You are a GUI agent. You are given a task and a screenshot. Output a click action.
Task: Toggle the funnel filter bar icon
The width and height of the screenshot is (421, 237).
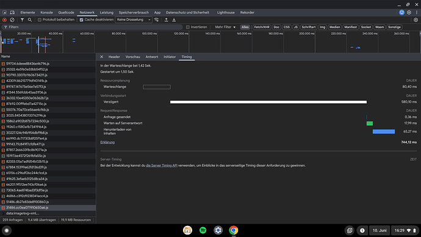(x=23, y=20)
